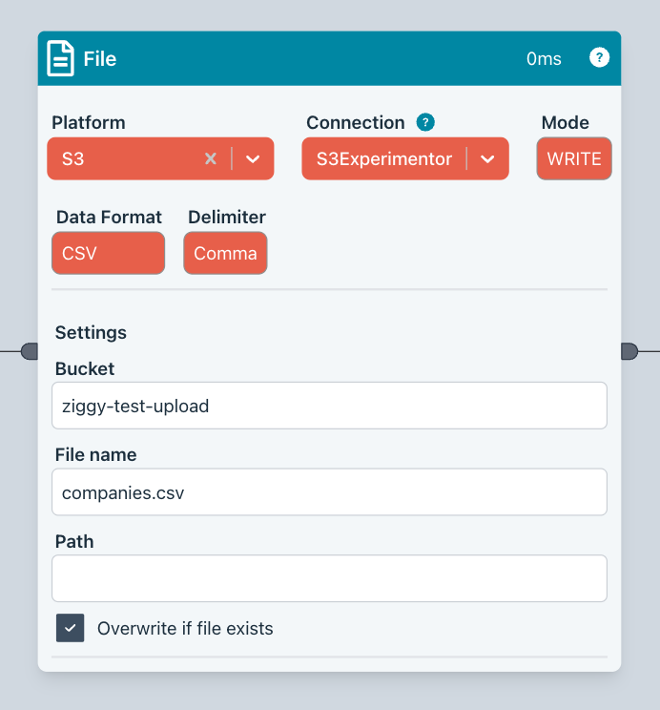Expand the Platform dropdown chevron
660x710 pixels.
click(253, 158)
